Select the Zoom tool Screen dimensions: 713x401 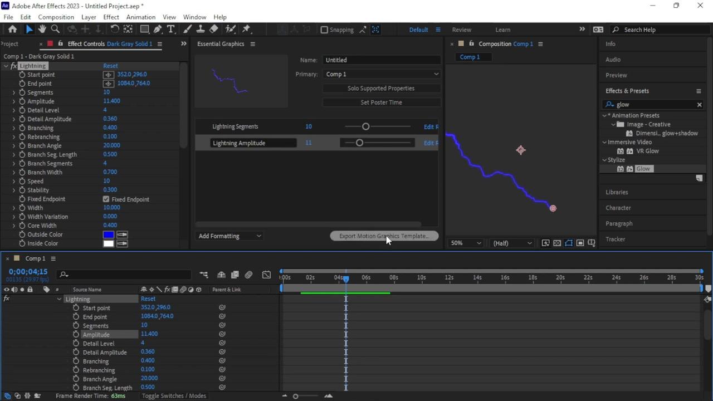[x=55, y=29]
